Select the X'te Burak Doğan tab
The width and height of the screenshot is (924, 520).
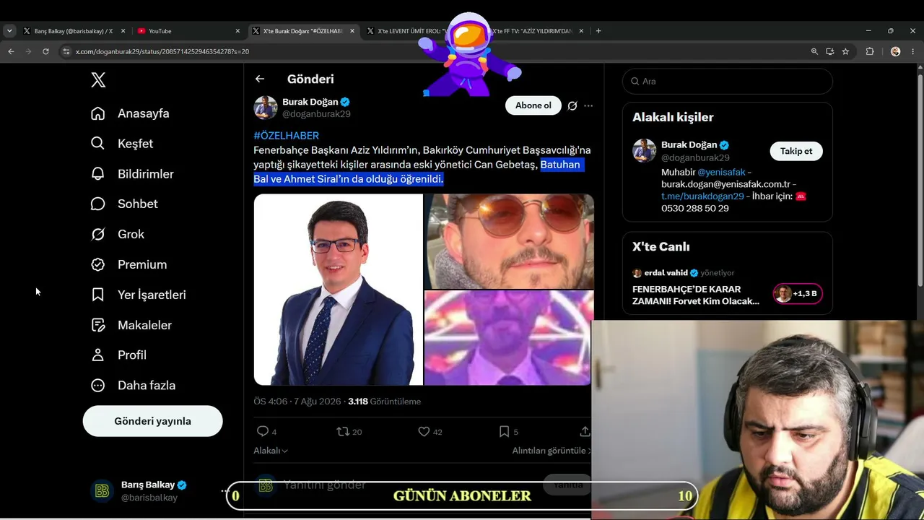(303, 31)
